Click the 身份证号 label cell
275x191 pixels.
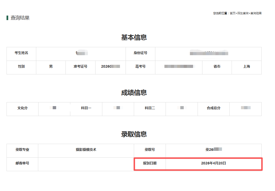pos(140,53)
